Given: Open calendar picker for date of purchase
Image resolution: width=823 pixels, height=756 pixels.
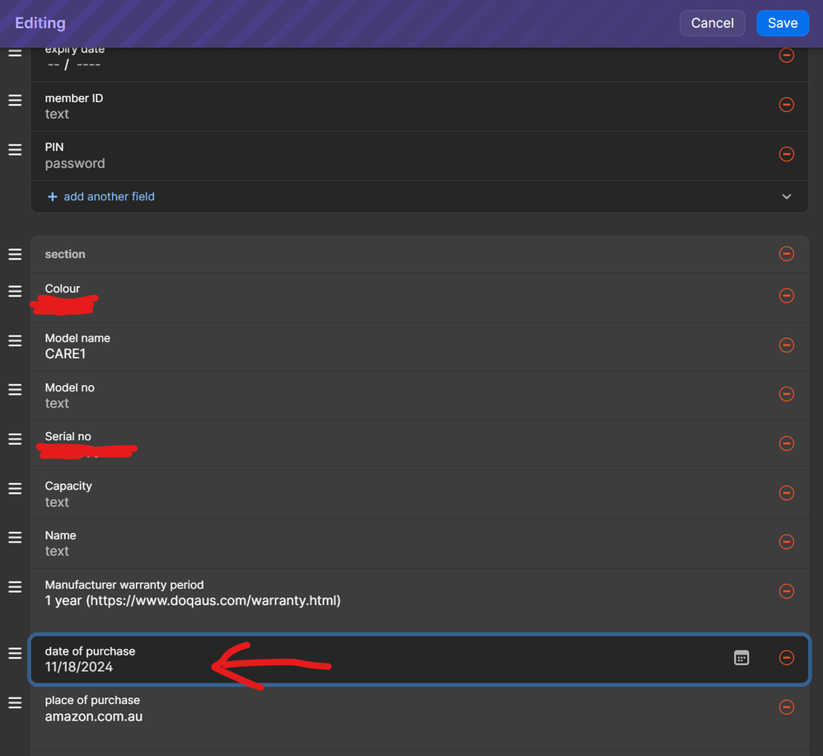Looking at the screenshot, I should coord(741,657).
